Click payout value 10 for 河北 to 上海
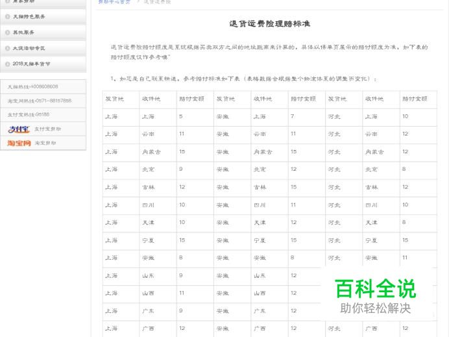The image size is (449, 337). tap(405, 116)
